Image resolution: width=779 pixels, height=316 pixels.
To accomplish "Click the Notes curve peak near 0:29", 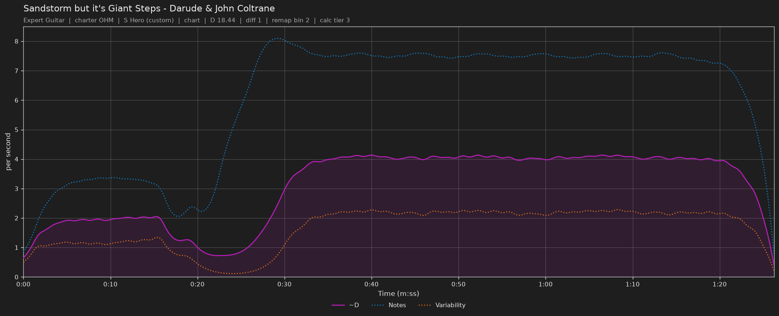I will [277, 38].
